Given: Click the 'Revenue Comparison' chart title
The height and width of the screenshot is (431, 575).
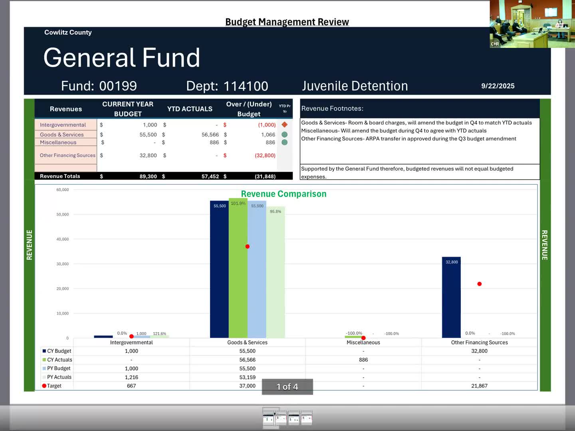Looking at the screenshot, I should tap(284, 194).
